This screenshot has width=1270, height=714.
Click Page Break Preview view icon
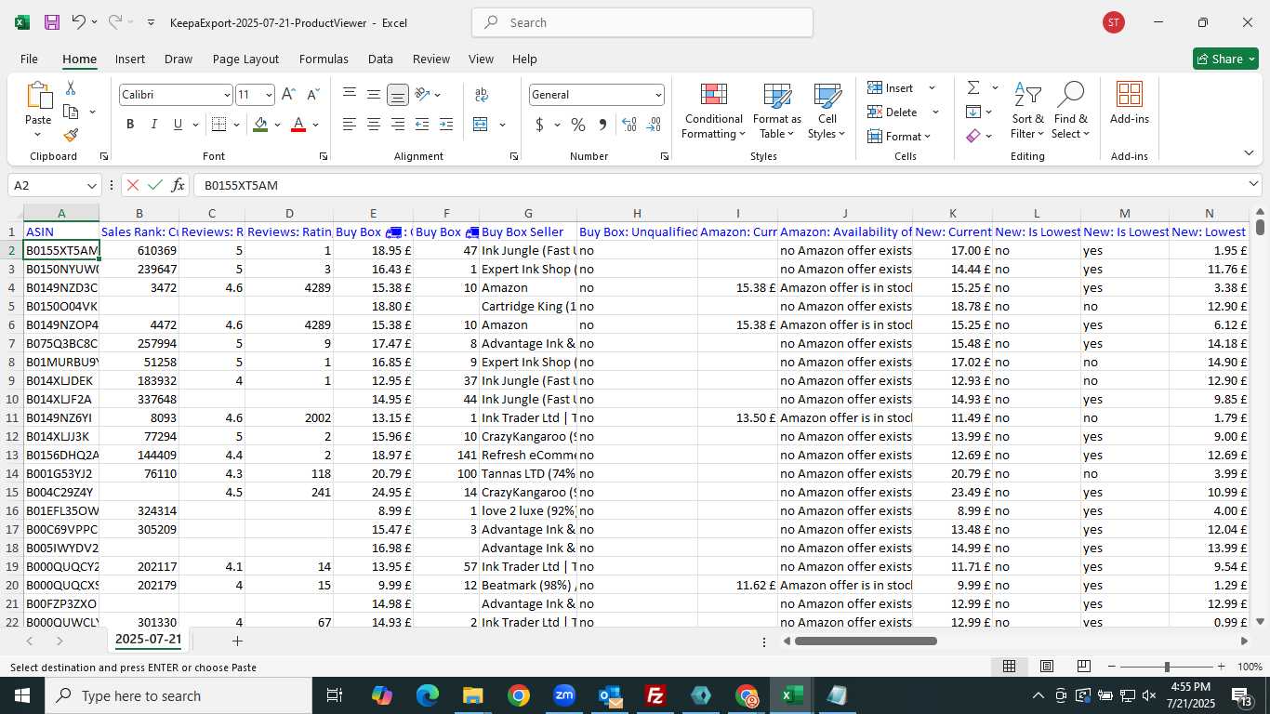pos(1083,667)
